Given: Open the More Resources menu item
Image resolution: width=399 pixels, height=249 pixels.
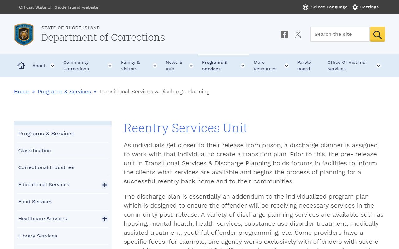Looking at the screenshot, I should (x=265, y=66).
